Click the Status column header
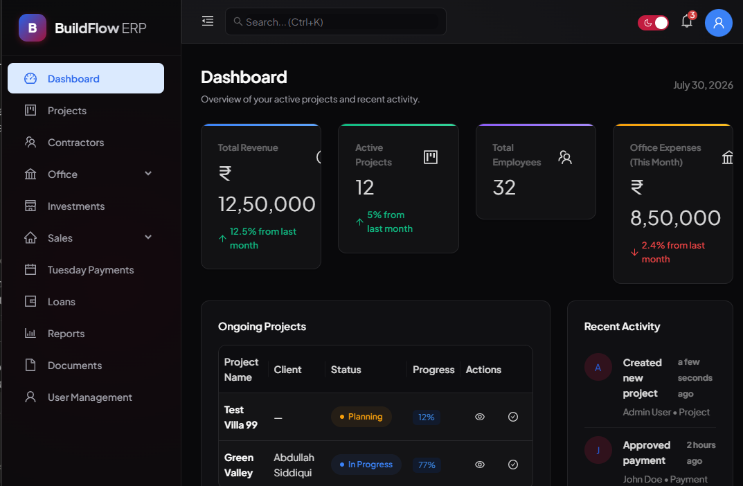The height and width of the screenshot is (486, 743). tap(346, 370)
